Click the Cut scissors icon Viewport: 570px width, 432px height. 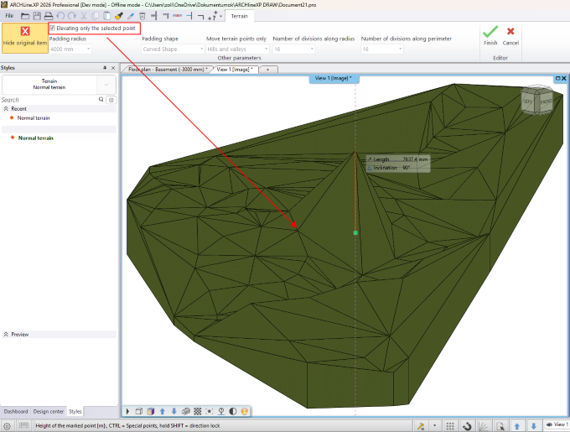tap(84, 16)
